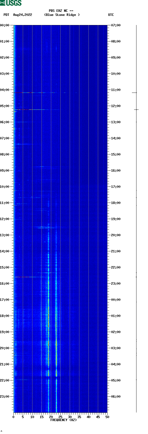Click the 'PDT' timezone label
Image resolution: width=148 pixels, height=434 pixels.
pyautogui.click(x=6, y=15)
